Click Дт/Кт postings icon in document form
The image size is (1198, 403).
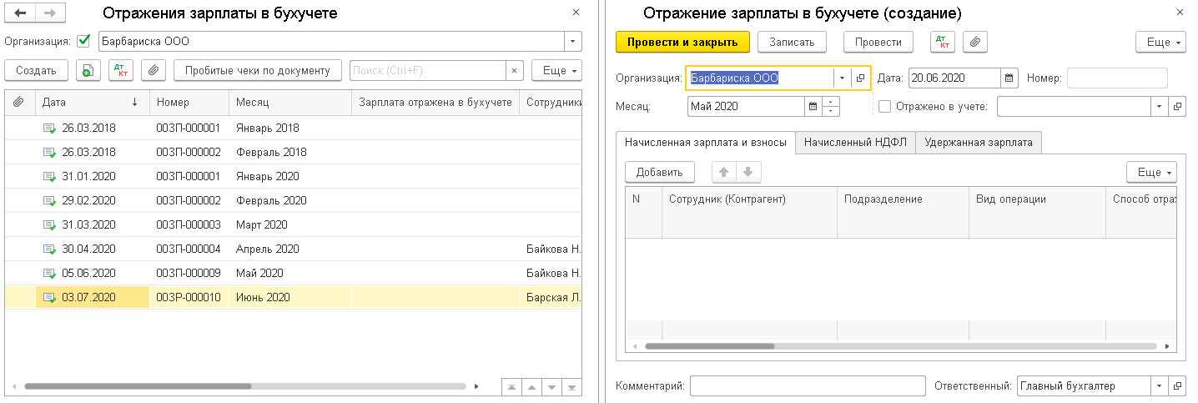[x=943, y=42]
